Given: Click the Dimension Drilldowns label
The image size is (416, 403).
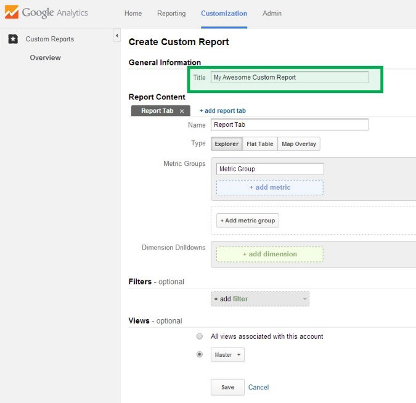Looking at the screenshot, I should tap(174, 248).
